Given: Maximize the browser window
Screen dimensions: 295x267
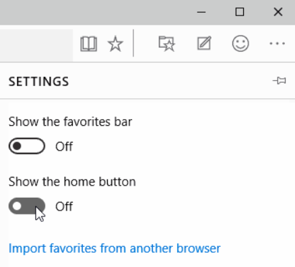Looking at the screenshot, I should [x=240, y=12].
